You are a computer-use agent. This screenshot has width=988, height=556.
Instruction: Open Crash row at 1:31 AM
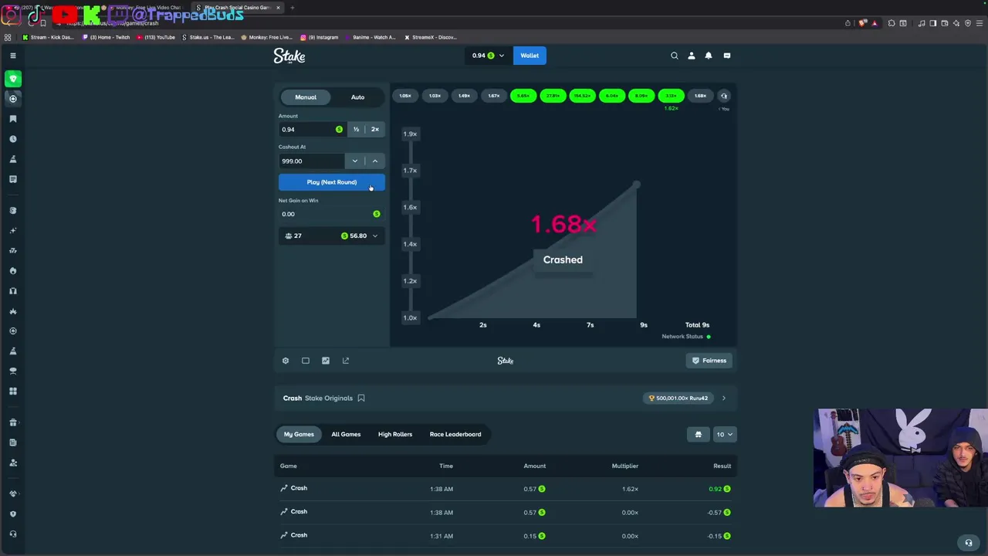coord(506,536)
